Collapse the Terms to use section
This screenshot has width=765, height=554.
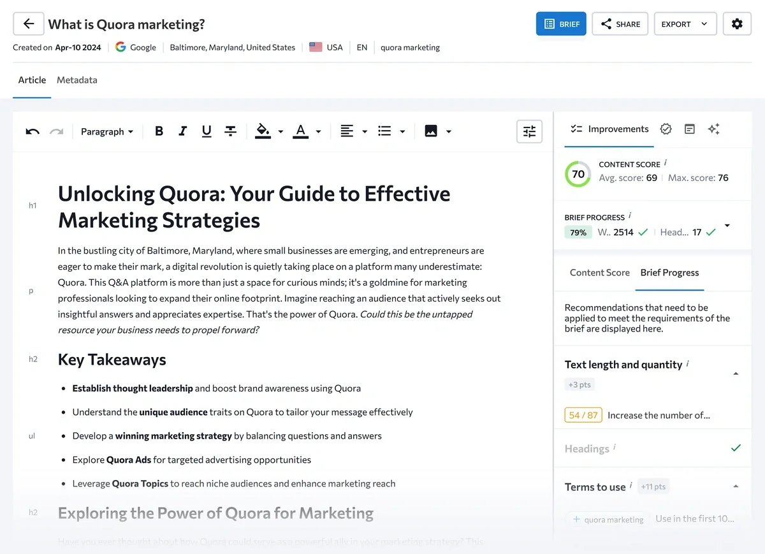click(x=736, y=486)
